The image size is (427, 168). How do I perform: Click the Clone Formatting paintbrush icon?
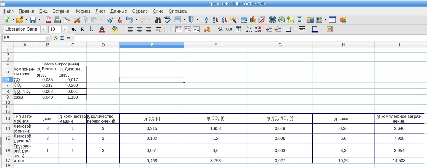point(110,20)
